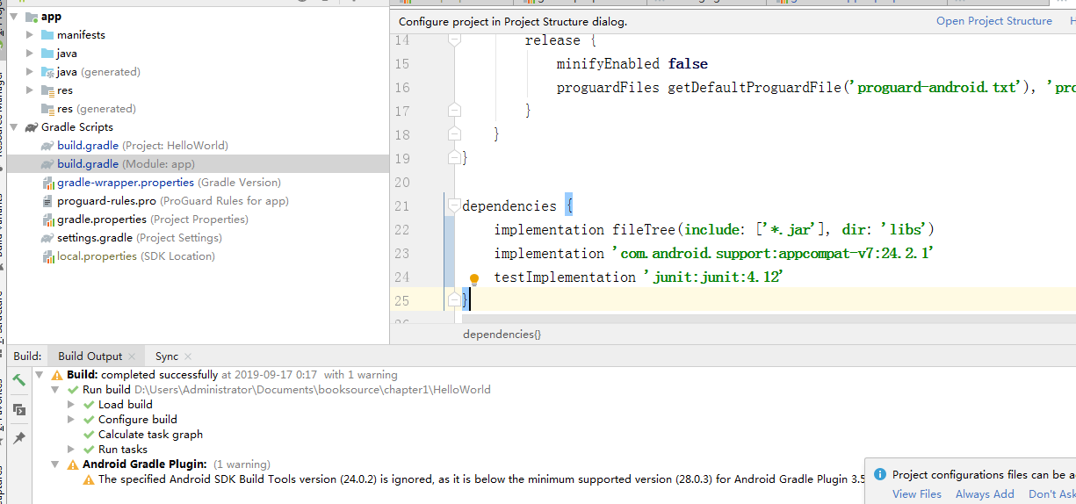The width and height of the screenshot is (1076, 504).
Task: Select build.gradle (Module: app) file
Action: tap(198, 164)
